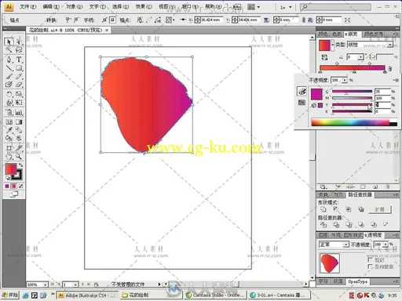
Task: Click the C value input field
Action: pos(382,92)
